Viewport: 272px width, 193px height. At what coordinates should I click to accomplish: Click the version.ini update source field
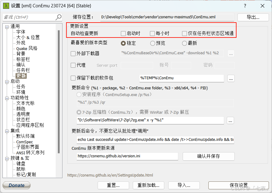(127, 156)
